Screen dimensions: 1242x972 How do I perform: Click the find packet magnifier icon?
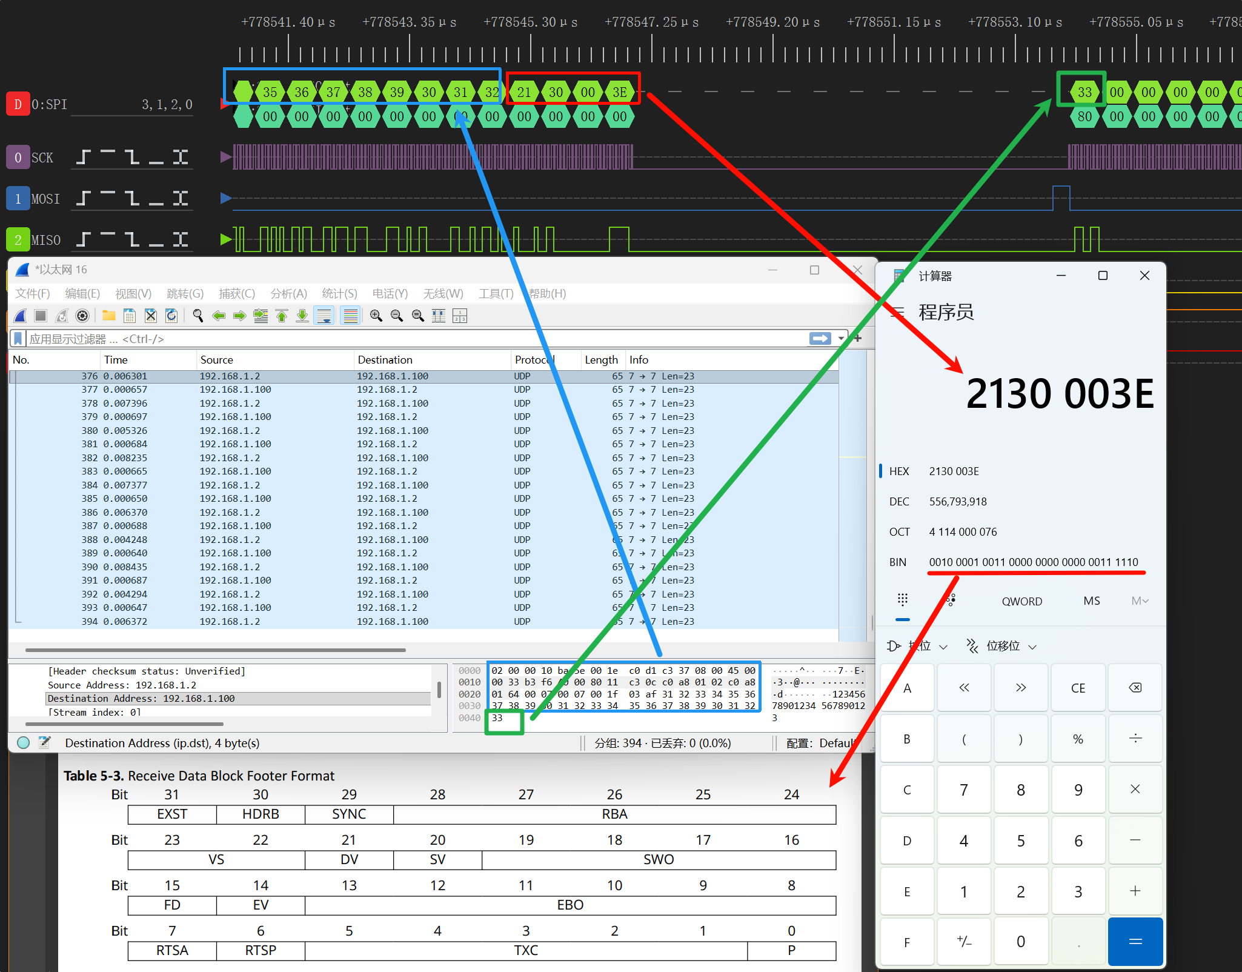coord(198,316)
